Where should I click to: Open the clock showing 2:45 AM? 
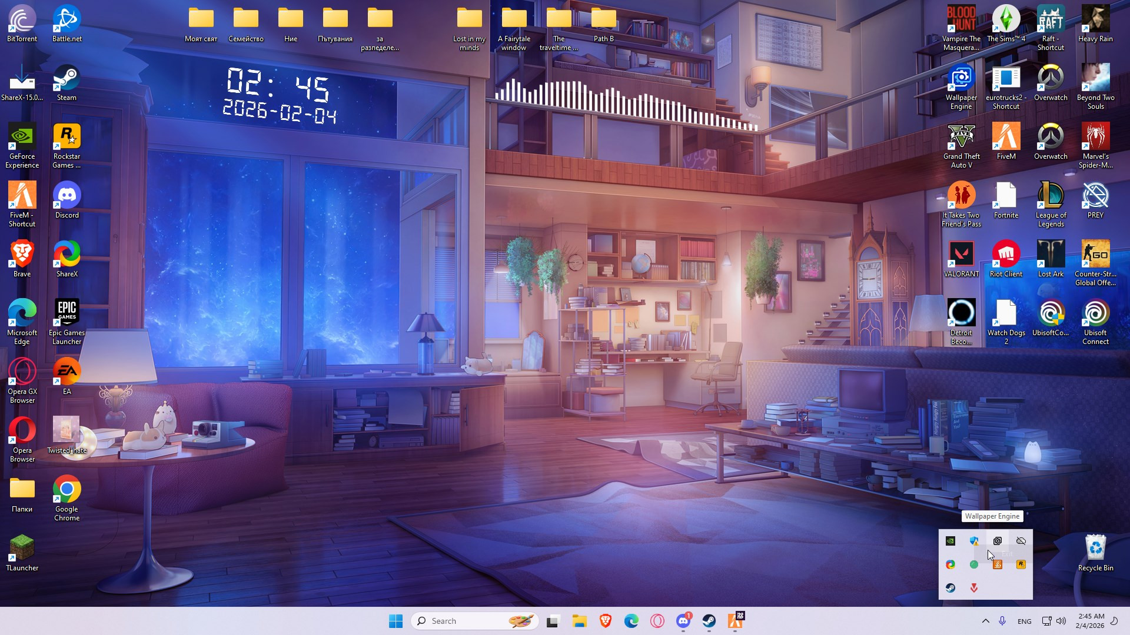click(1090, 621)
